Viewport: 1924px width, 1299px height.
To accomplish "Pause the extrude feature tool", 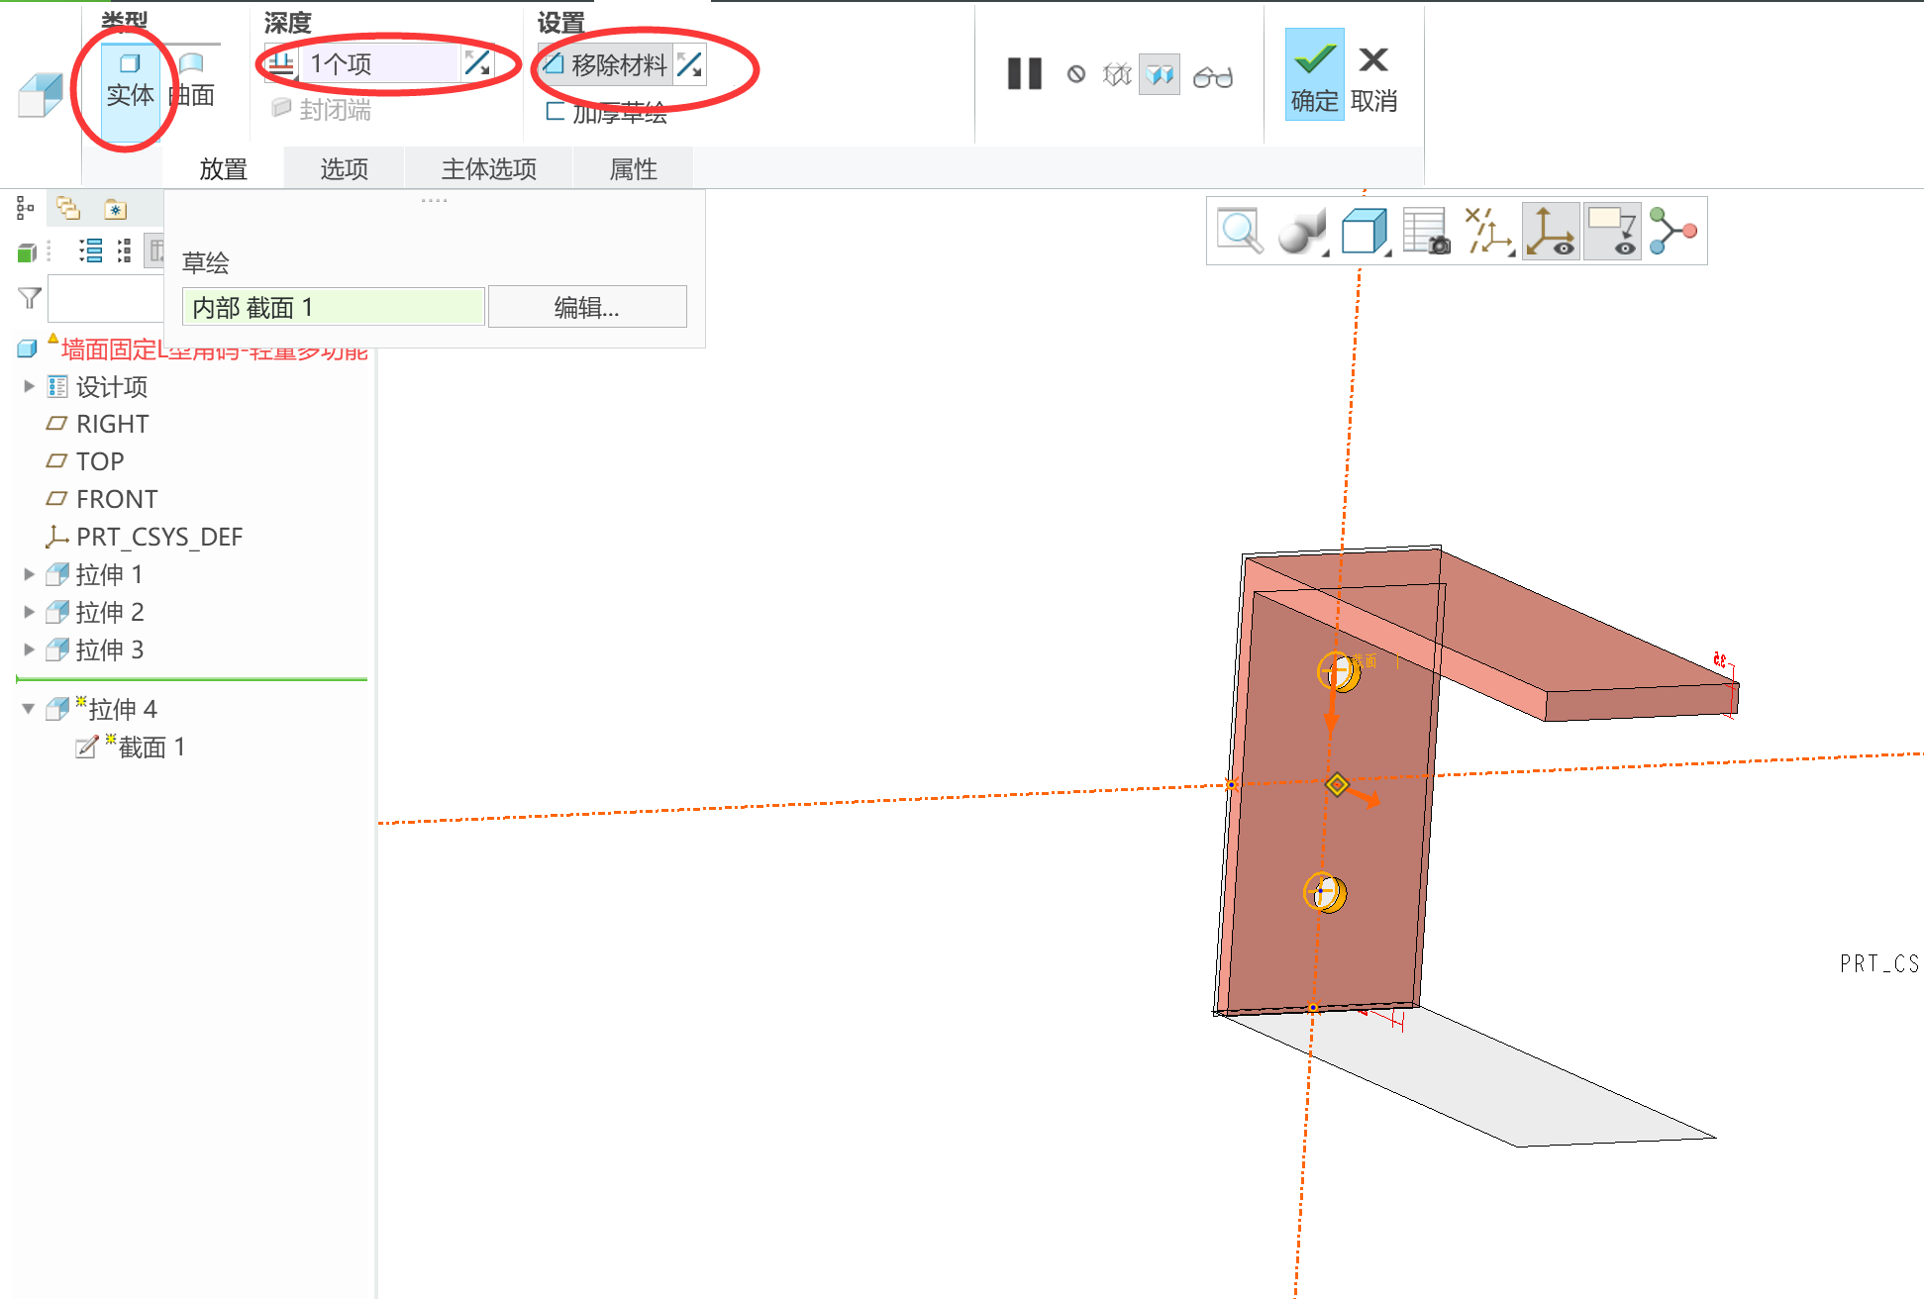I will click(x=1024, y=74).
